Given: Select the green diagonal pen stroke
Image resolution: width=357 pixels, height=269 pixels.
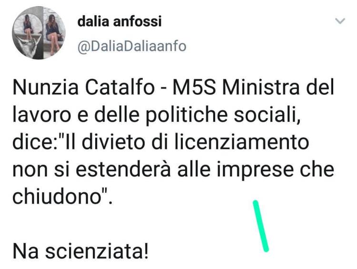Looking at the screenshot, I should point(261,226).
